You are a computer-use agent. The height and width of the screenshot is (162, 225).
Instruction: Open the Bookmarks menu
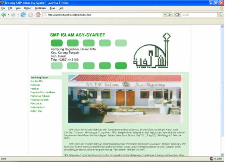point(41,8)
